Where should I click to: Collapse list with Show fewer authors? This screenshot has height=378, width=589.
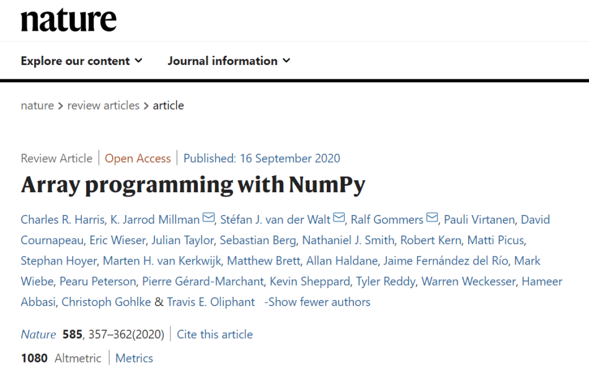pos(317,302)
